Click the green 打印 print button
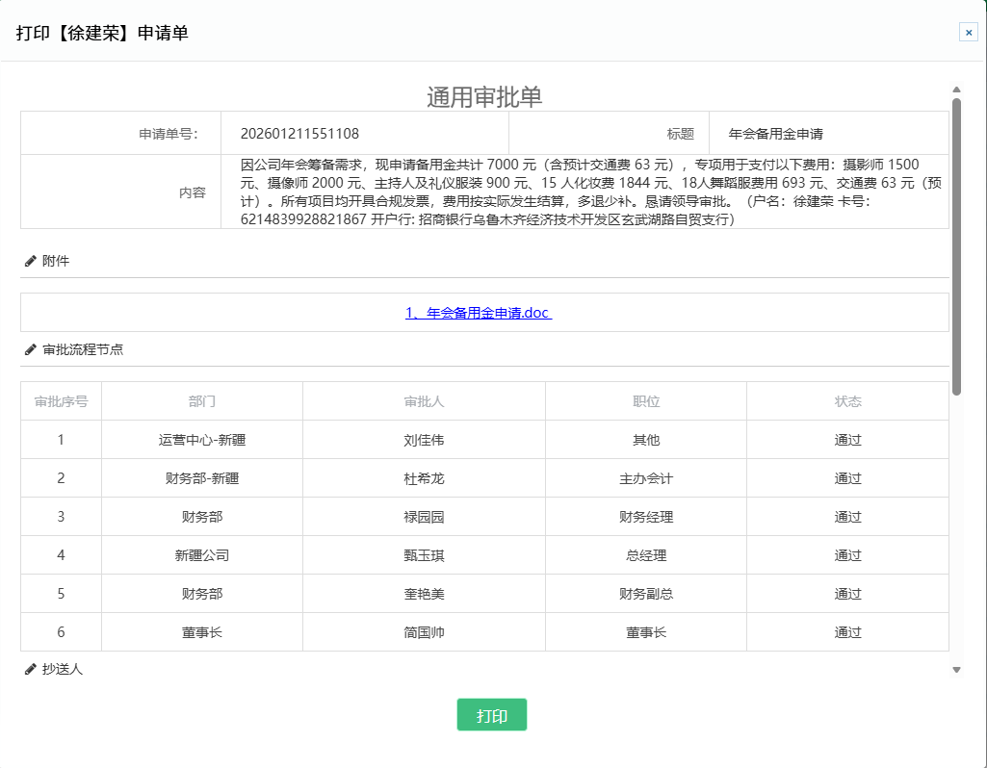The width and height of the screenshot is (987, 768). (x=491, y=715)
